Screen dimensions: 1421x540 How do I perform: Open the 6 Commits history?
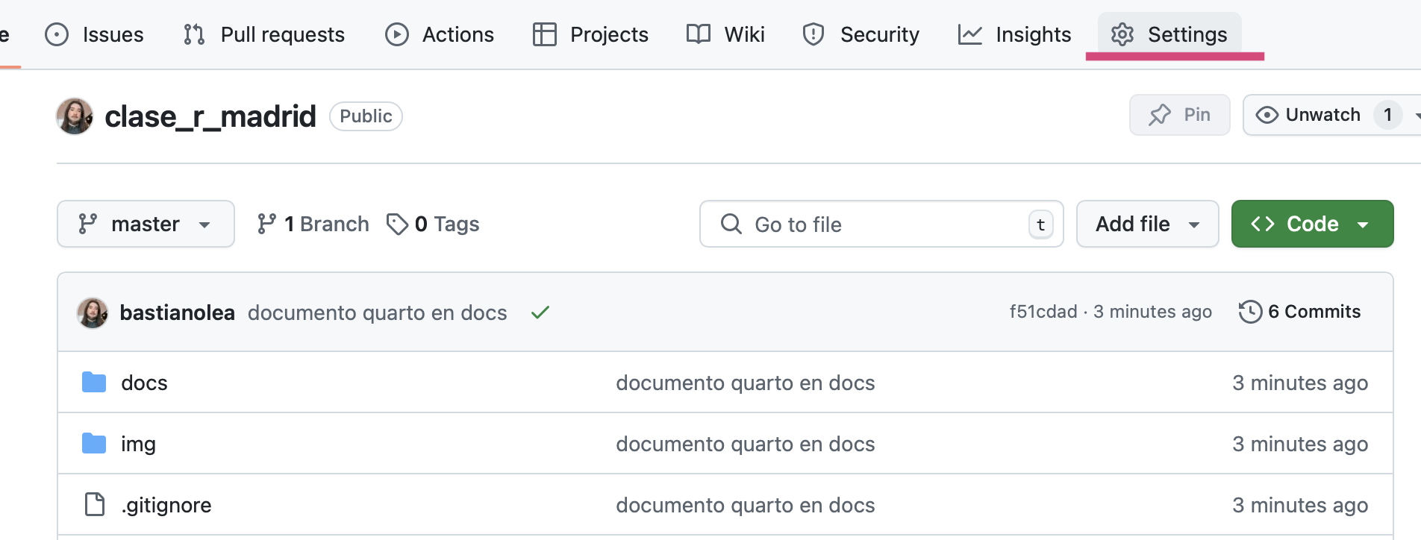tap(1299, 312)
